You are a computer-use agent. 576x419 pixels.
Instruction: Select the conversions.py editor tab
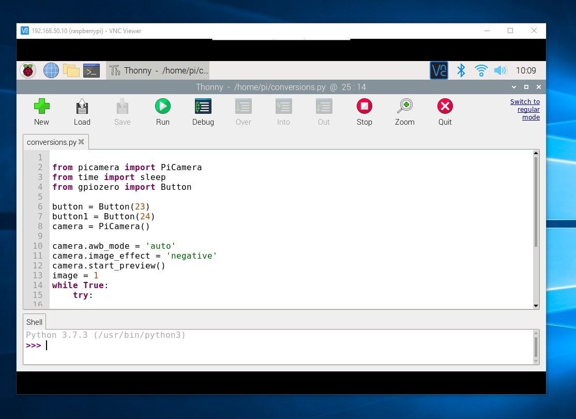point(51,142)
